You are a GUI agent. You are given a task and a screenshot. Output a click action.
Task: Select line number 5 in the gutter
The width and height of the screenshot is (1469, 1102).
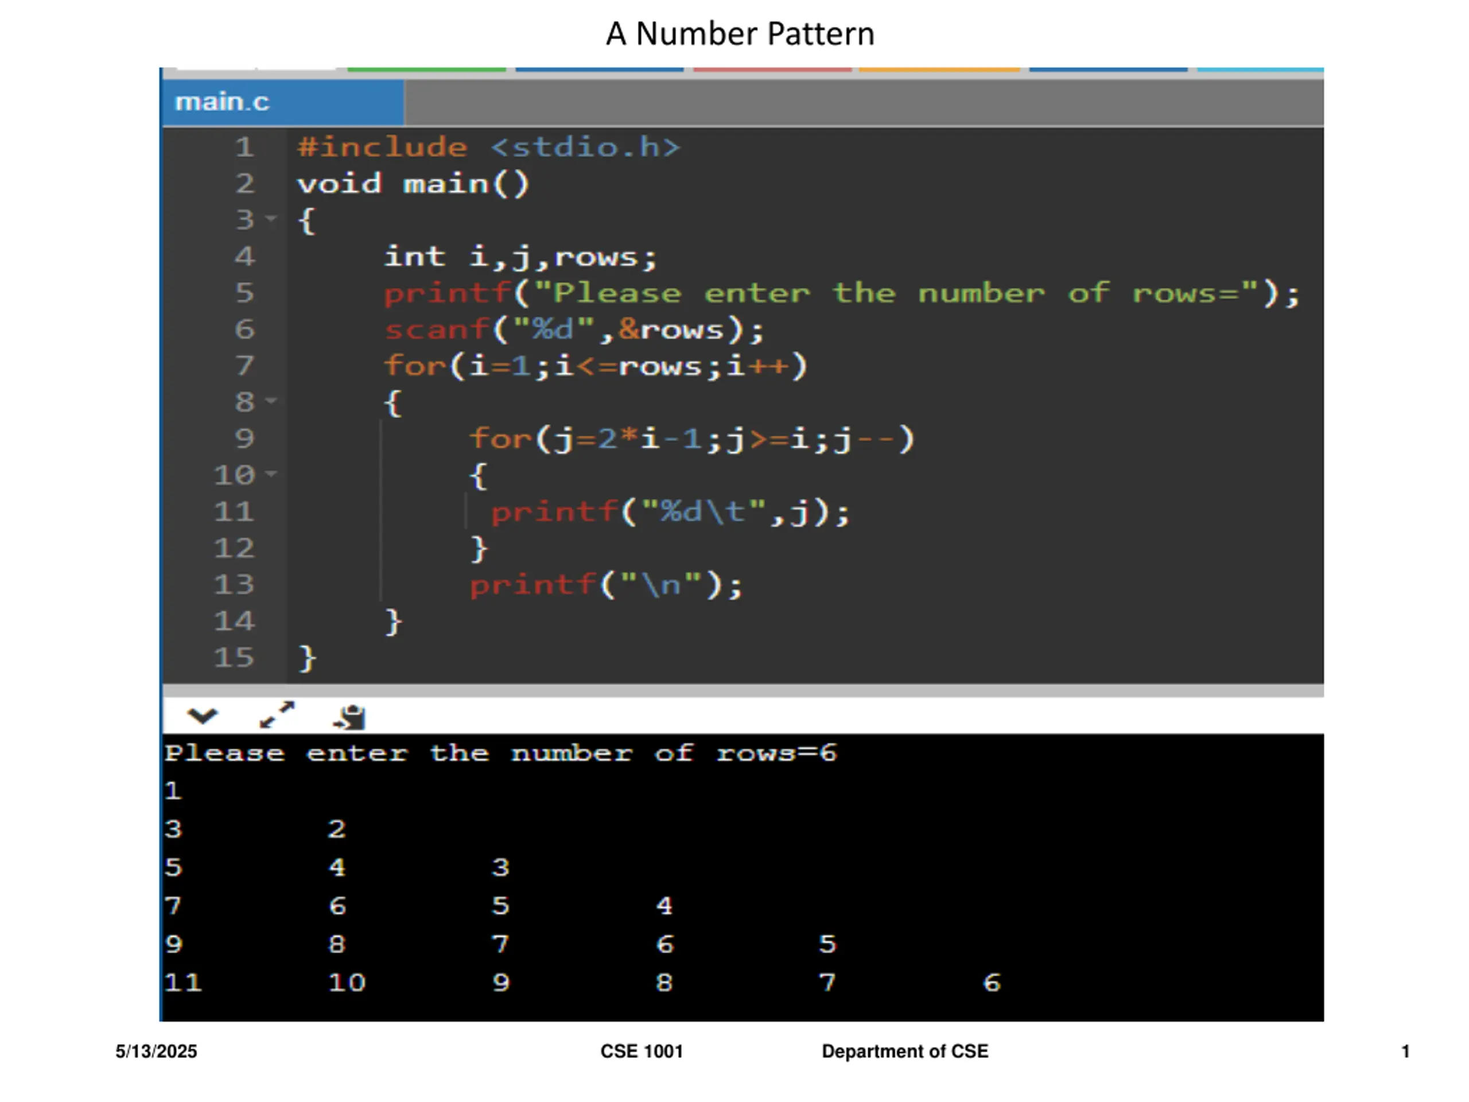tap(244, 292)
